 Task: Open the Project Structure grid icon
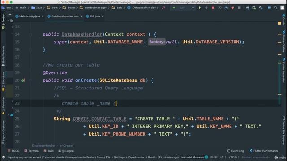coord(269,8)
